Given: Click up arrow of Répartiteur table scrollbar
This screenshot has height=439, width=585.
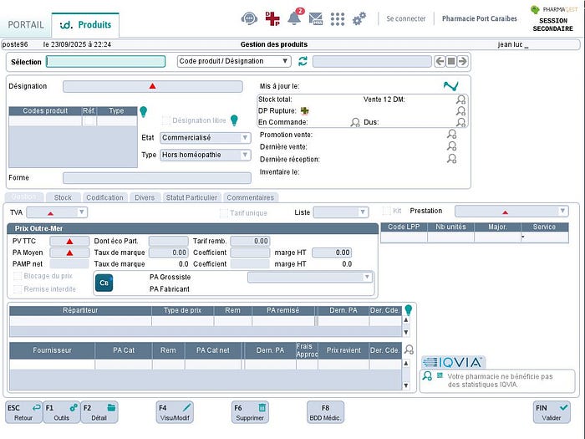Looking at the screenshot, I should click(x=406, y=320).
